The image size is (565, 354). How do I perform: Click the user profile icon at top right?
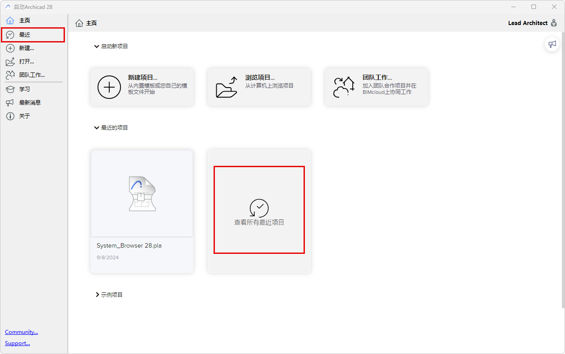coord(554,23)
